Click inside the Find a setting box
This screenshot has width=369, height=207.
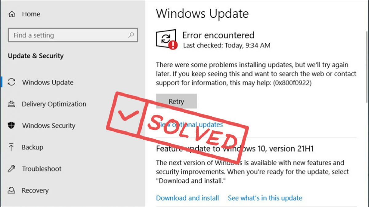61,35
